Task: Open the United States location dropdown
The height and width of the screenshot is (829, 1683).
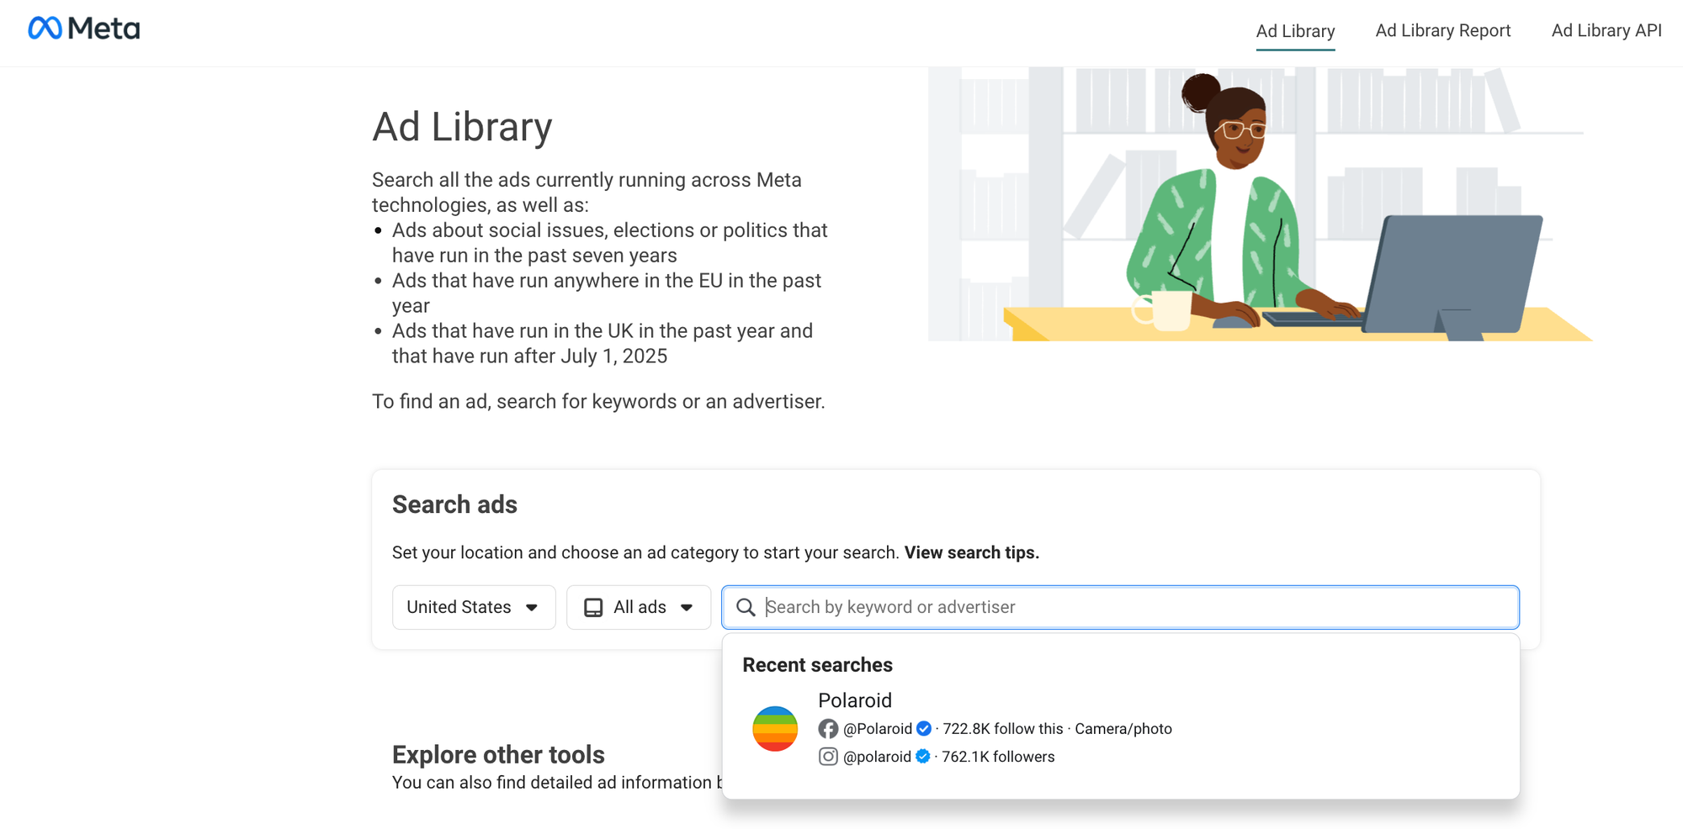Action: point(474,606)
